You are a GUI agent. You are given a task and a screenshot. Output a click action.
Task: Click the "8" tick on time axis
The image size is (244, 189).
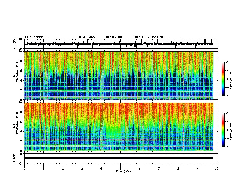[178, 169]
